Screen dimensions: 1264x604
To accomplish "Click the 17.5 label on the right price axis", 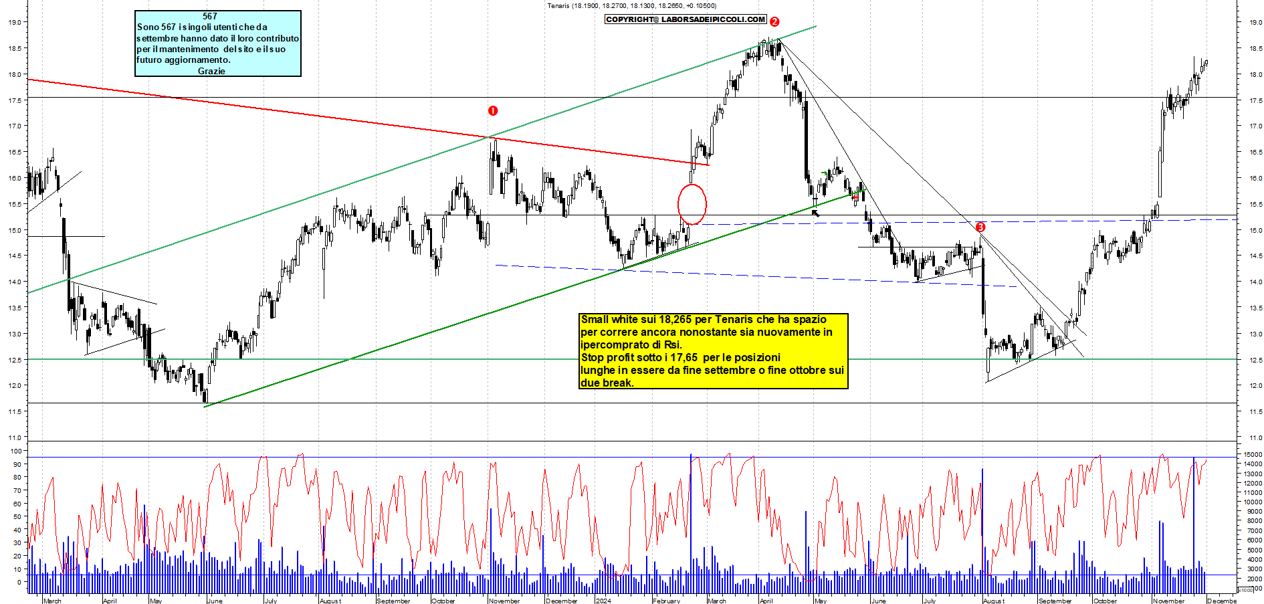I will point(1255,100).
